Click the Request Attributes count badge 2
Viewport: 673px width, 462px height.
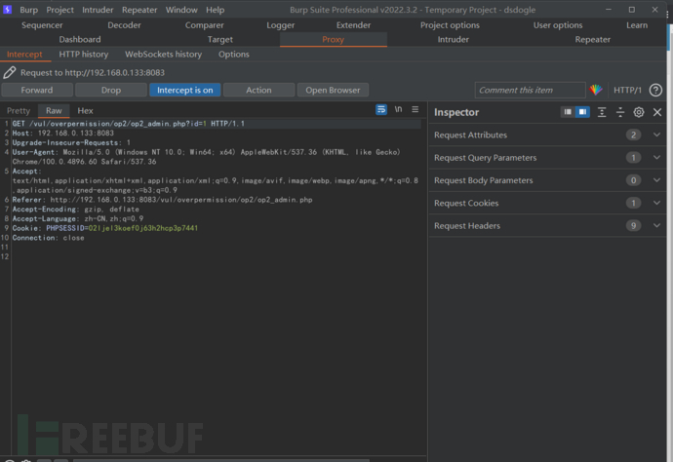[633, 135]
